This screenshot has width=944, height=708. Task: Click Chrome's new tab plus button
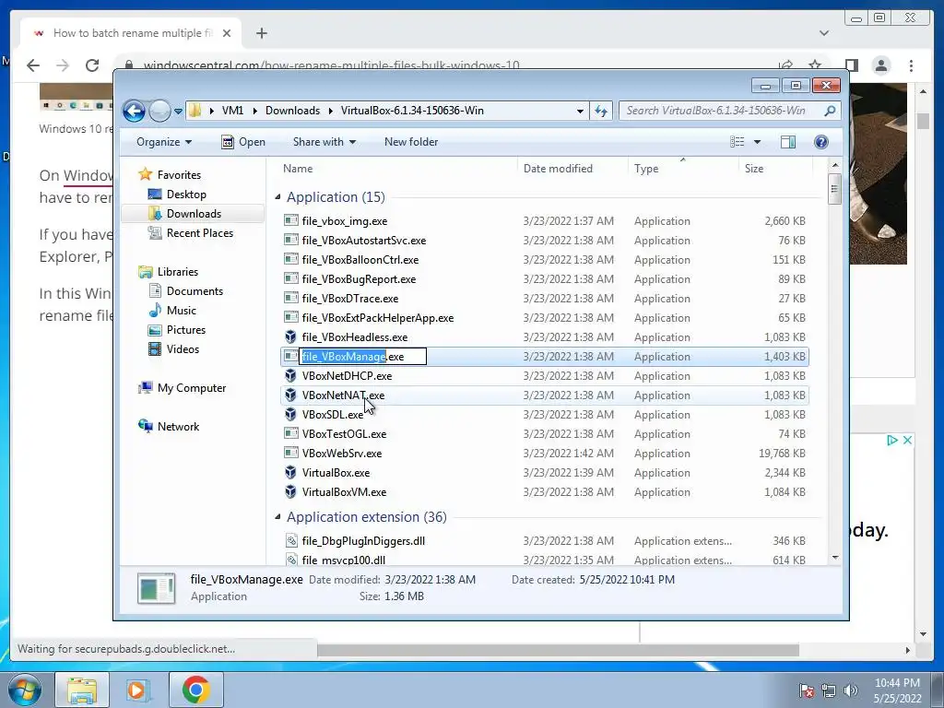tap(261, 33)
